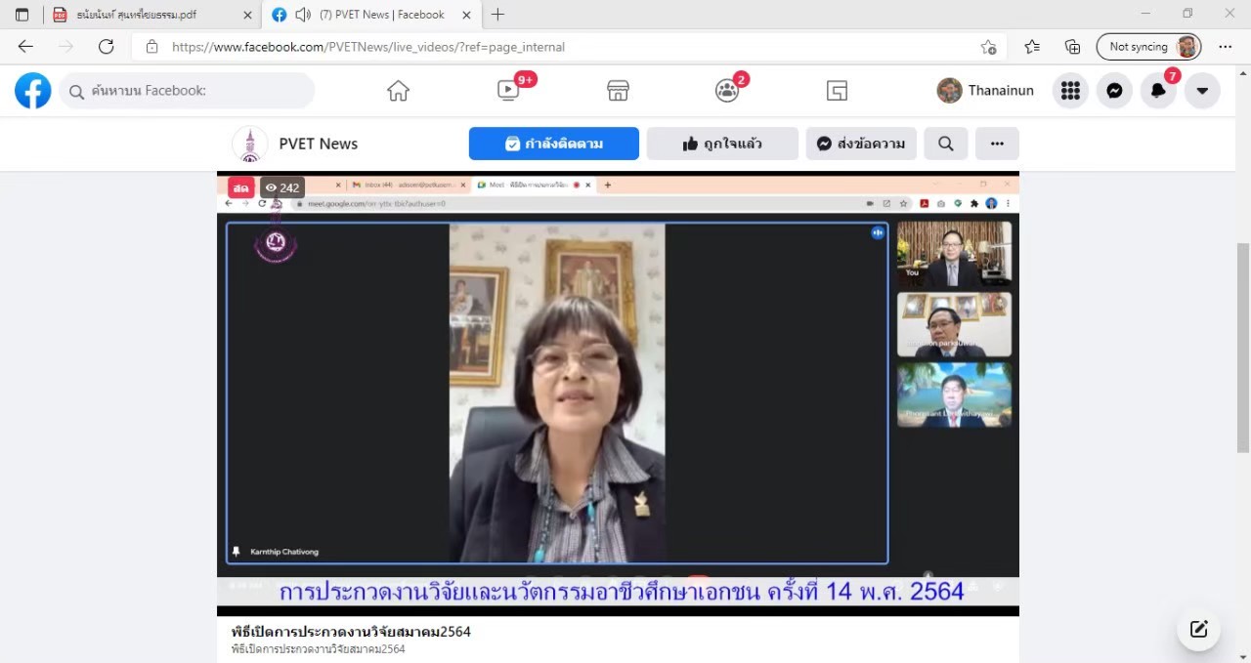The height and width of the screenshot is (663, 1251).
Task: Open Facebook Groups icon
Action: [x=727, y=91]
